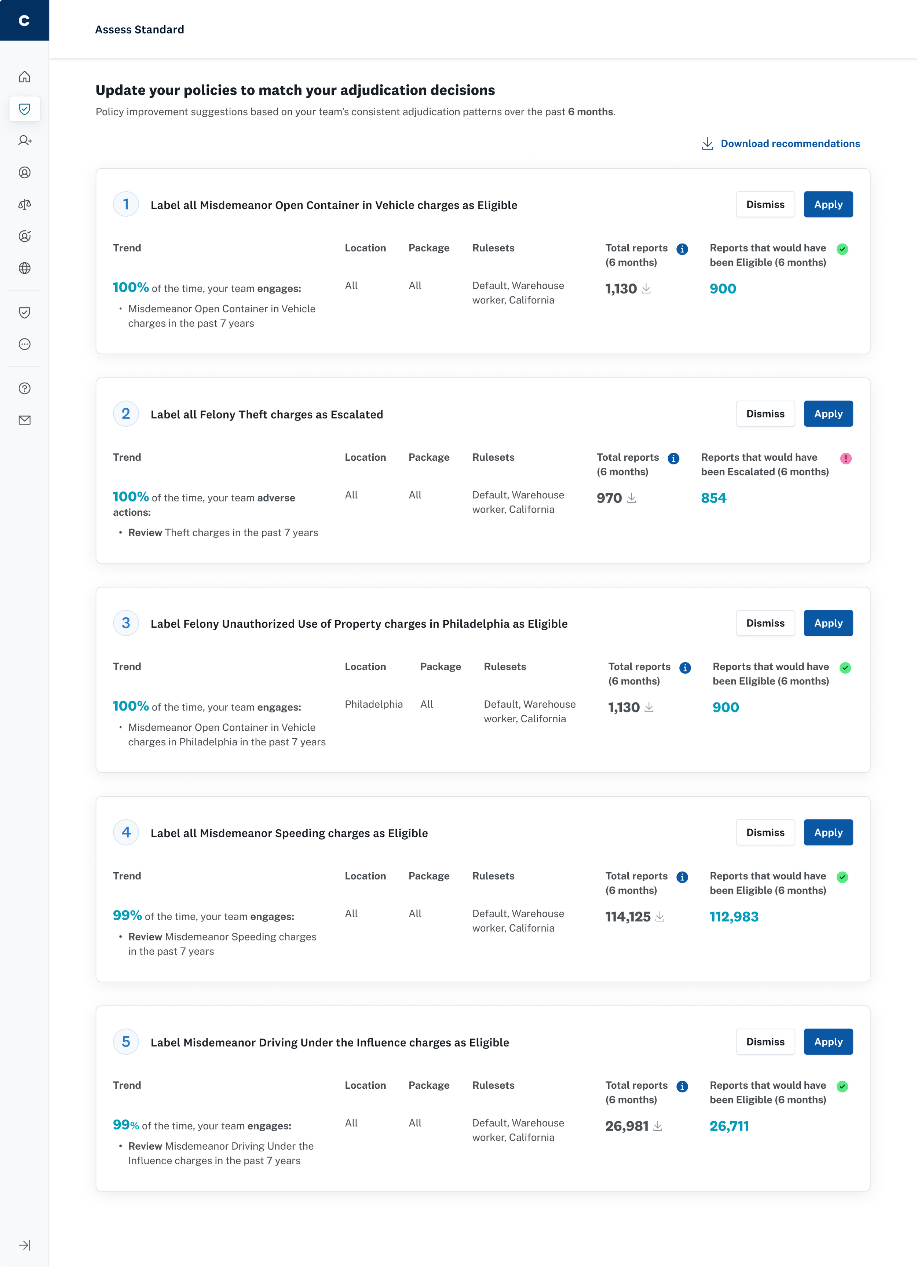Download the 970 total reports list

[x=632, y=498]
